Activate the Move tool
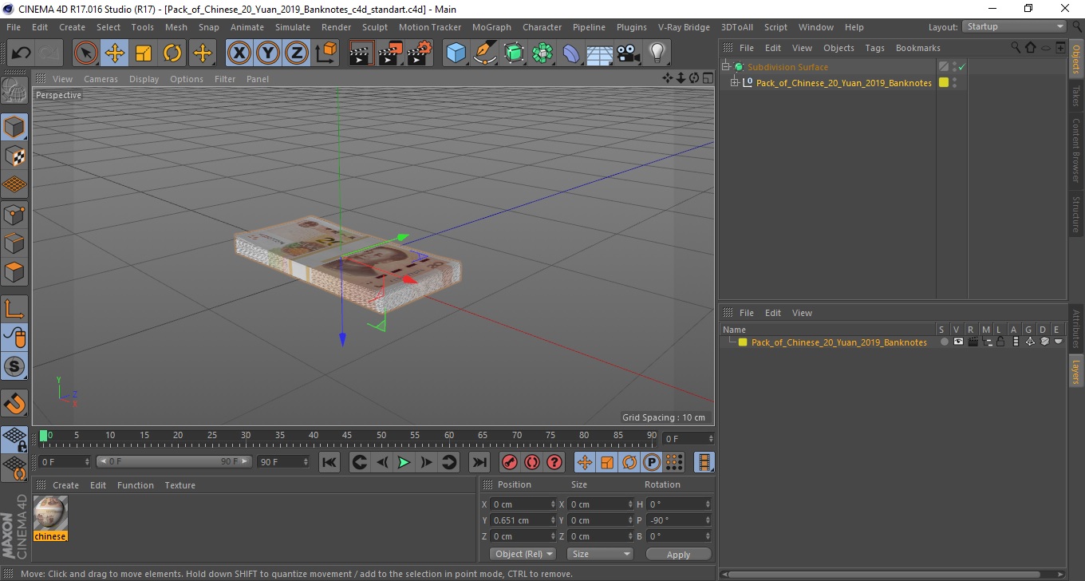 click(115, 53)
